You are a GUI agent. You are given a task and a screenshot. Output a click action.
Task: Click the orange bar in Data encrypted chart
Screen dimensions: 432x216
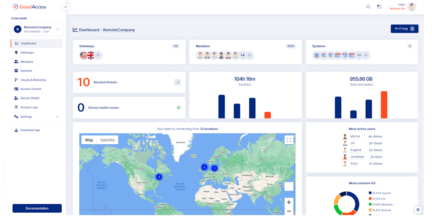(x=384, y=105)
